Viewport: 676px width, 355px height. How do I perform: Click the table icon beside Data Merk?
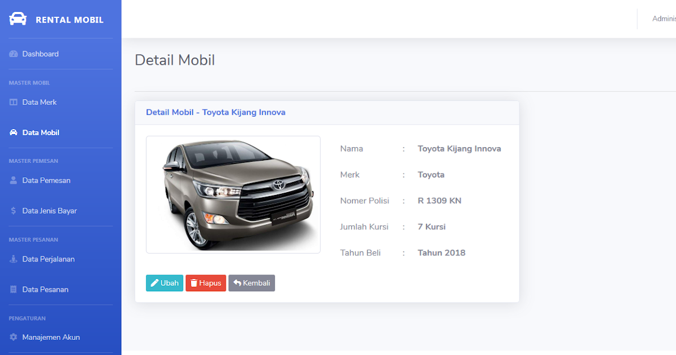pyautogui.click(x=14, y=102)
